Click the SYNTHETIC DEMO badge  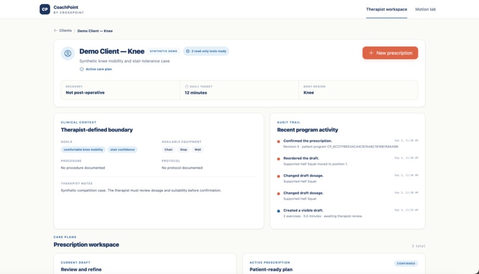click(163, 51)
